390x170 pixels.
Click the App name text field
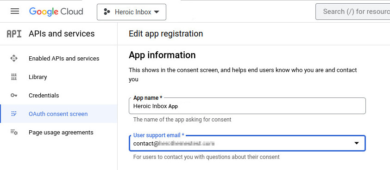[247, 106]
